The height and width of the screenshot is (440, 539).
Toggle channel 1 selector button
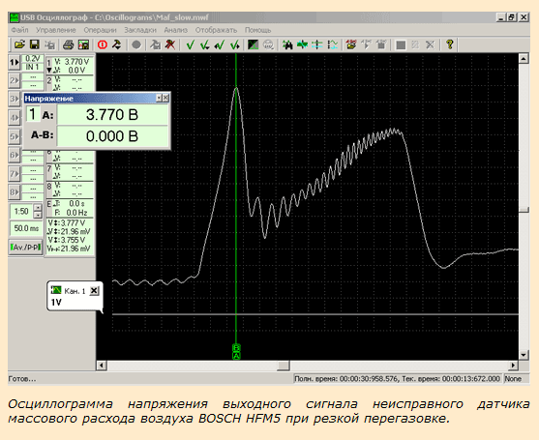pos(15,63)
